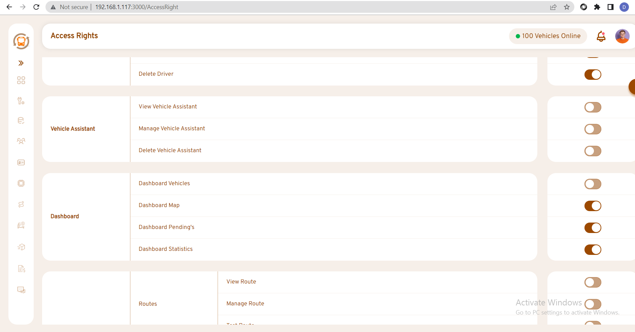Disable the Delete Driver toggle
The height and width of the screenshot is (332, 635).
click(x=593, y=74)
